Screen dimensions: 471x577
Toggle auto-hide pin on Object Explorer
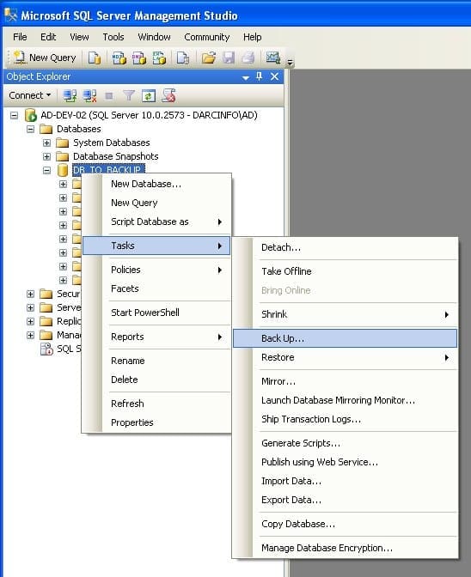[260, 76]
